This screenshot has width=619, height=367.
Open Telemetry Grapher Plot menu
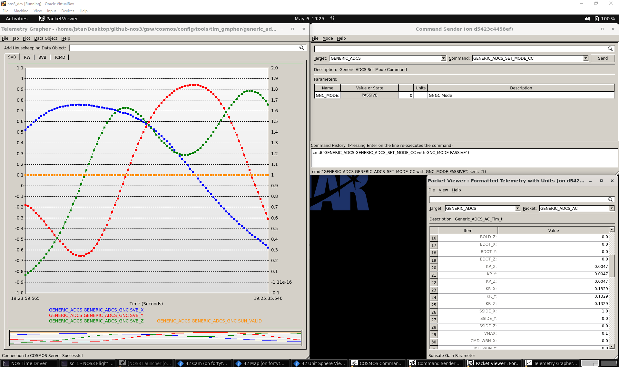click(26, 38)
